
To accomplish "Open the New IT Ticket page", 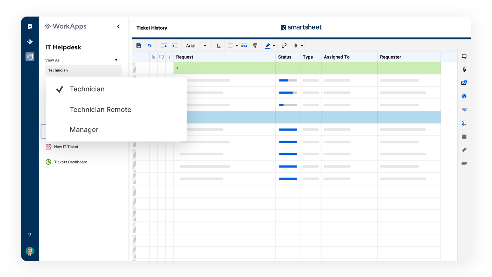I will [x=66, y=147].
